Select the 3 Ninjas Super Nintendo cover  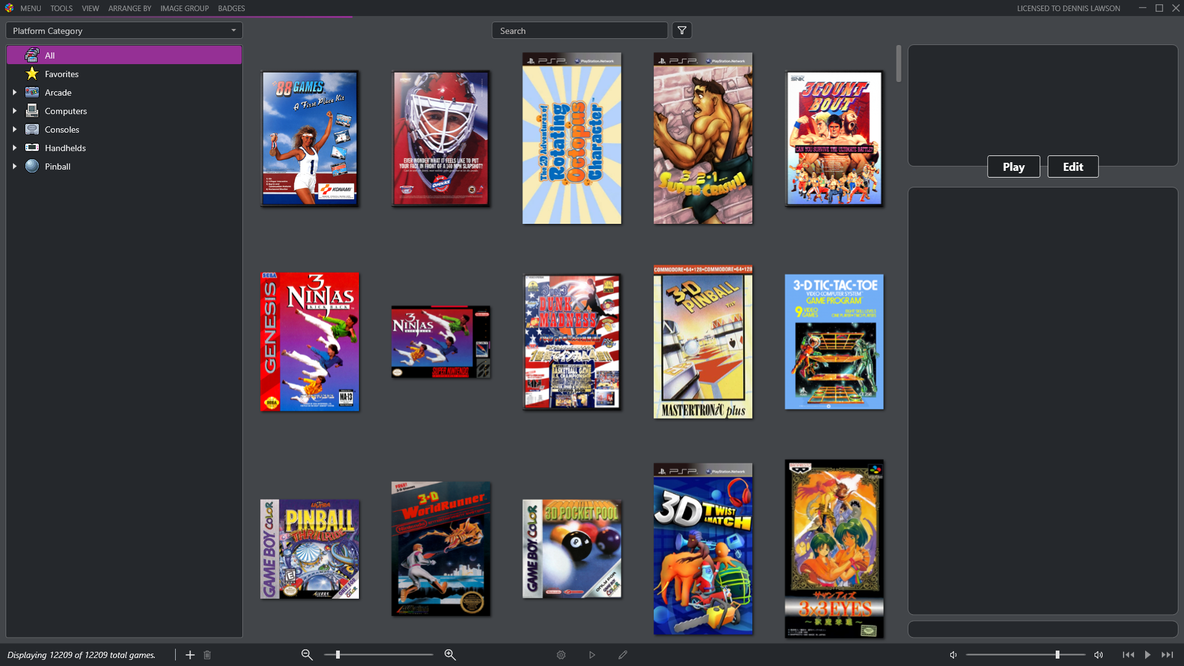pyautogui.click(x=441, y=342)
